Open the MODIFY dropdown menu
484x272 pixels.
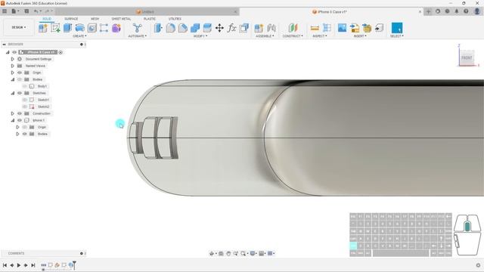200,36
